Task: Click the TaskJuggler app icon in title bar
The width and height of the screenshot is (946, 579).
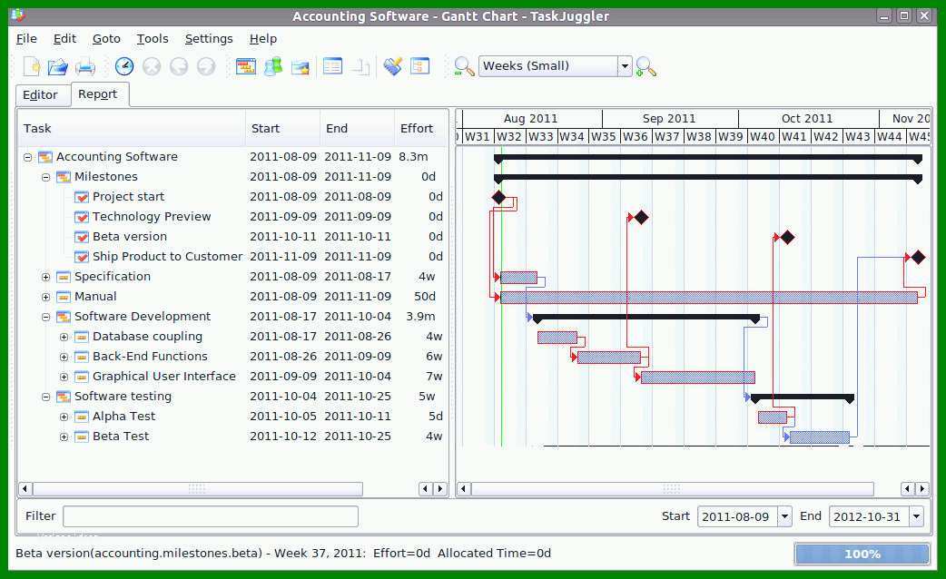Action: tap(18, 15)
